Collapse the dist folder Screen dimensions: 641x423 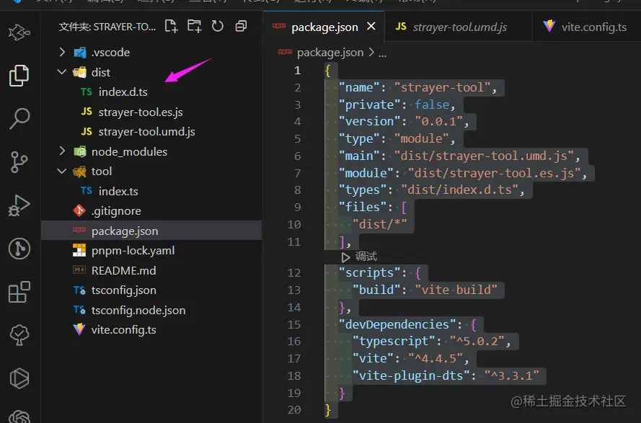[x=151, y=72]
